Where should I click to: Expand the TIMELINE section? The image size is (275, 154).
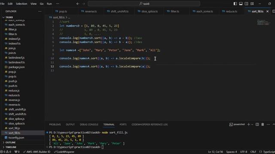(22, 147)
